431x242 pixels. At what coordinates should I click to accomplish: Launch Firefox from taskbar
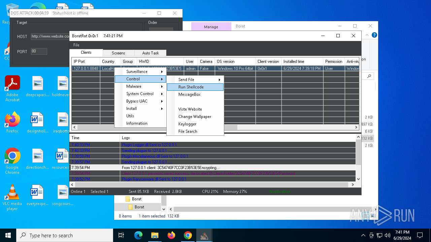171,235
